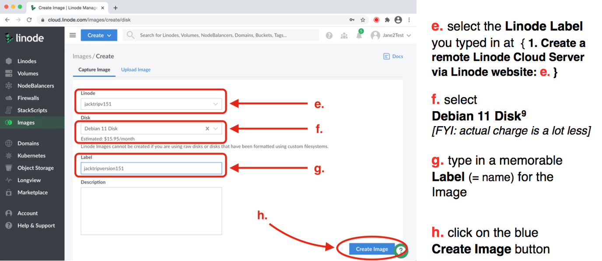Open the Chrome profile avatar icon
602x261 pixels.
tap(398, 20)
